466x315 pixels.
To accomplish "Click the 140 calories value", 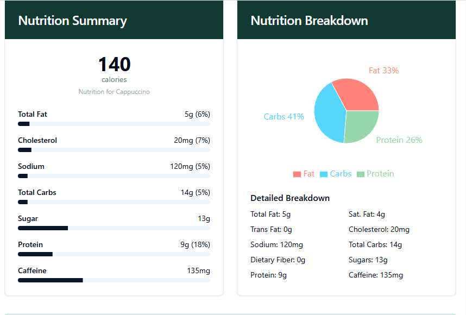I will point(114,64).
